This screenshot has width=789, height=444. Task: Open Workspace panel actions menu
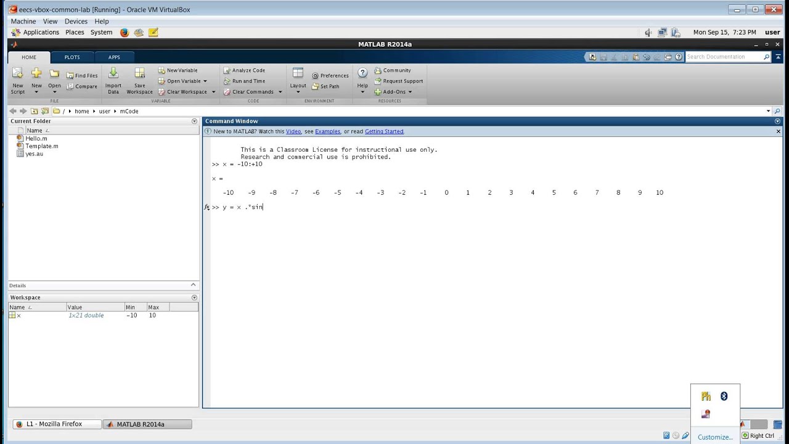pos(194,297)
